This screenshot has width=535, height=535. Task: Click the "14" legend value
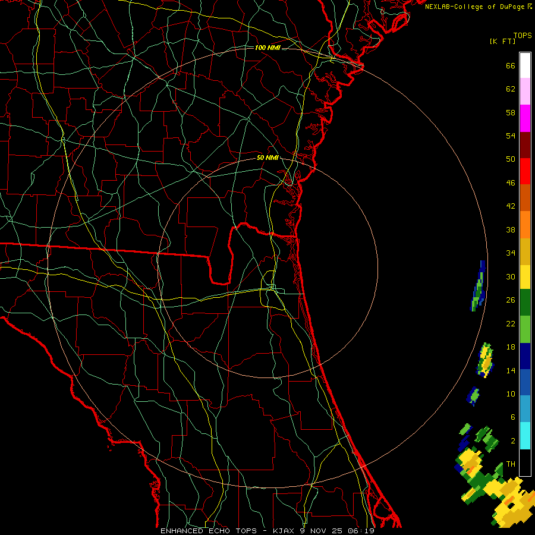pyautogui.click(x=511, y=370)
